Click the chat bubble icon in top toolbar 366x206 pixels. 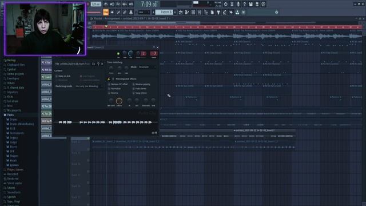pyautogui.click(x=263, y=4)
